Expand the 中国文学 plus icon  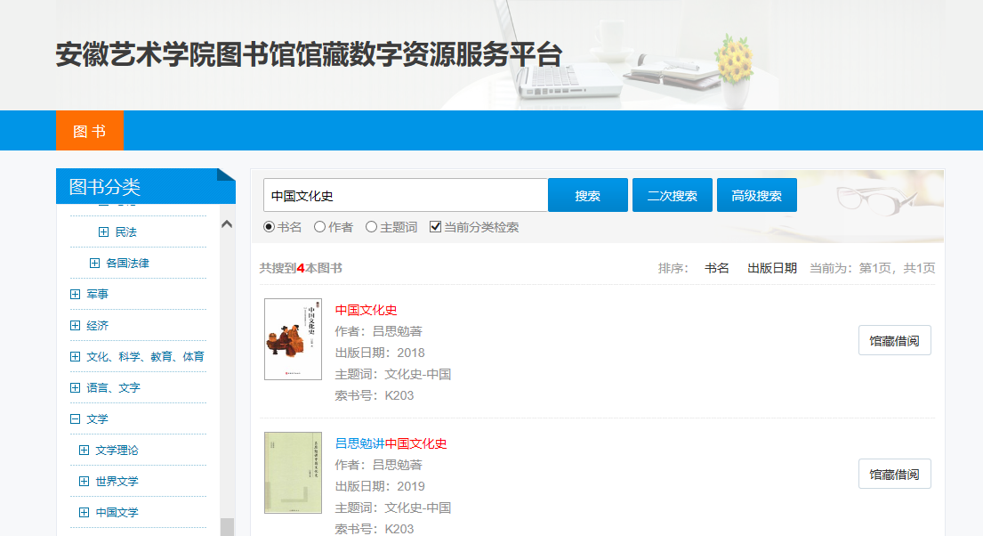click(84, 513)
